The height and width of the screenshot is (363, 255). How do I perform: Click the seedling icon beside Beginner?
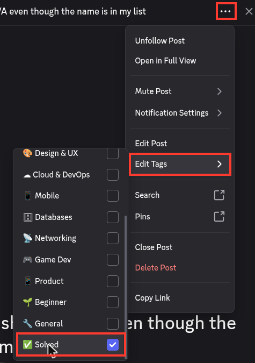(27, 302)
